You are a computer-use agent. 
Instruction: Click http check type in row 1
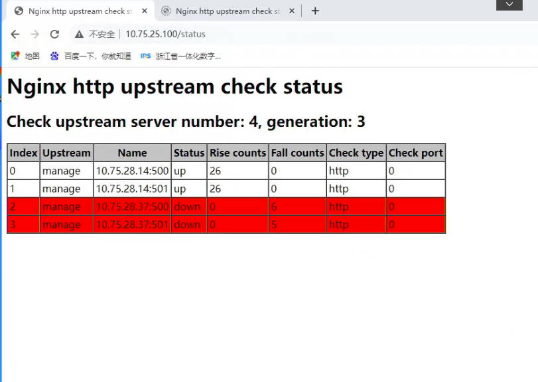click(x=338, y=189)
